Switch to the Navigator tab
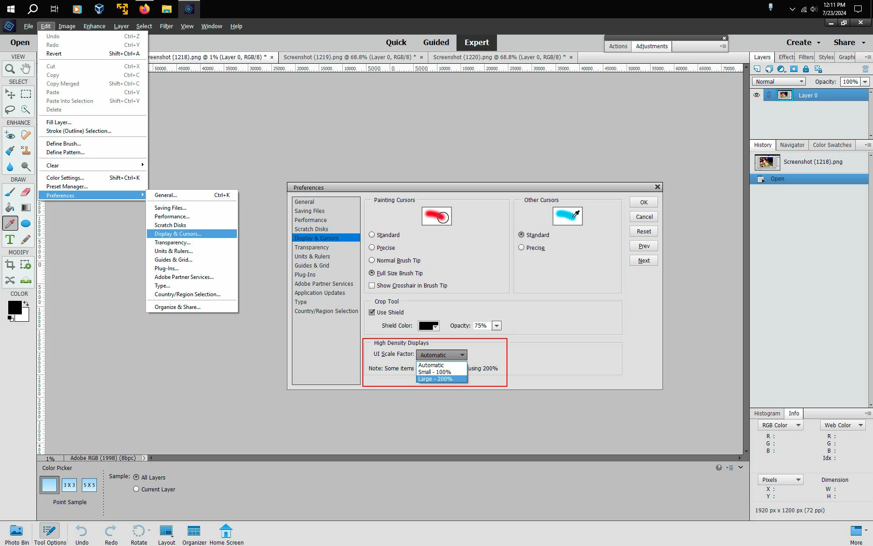Viewport: 873px width, 546px height. (x=792, y=145)
